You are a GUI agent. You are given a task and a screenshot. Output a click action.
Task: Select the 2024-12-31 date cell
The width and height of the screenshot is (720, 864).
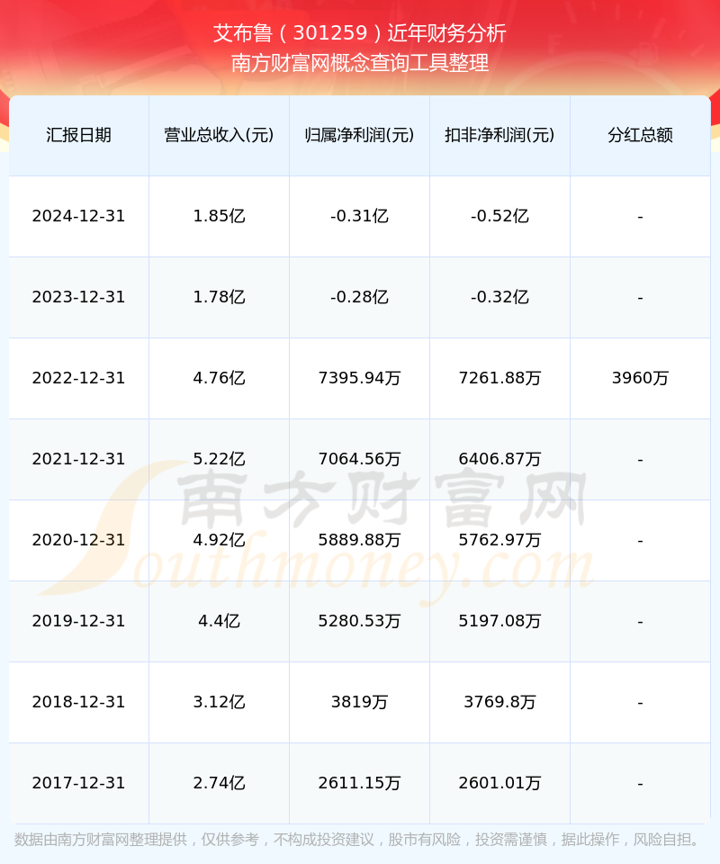79,216
